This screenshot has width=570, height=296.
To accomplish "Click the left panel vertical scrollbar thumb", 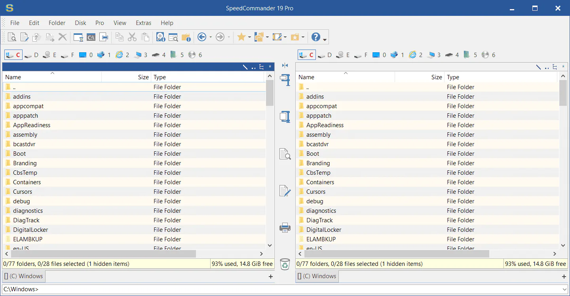I will 270,93.
